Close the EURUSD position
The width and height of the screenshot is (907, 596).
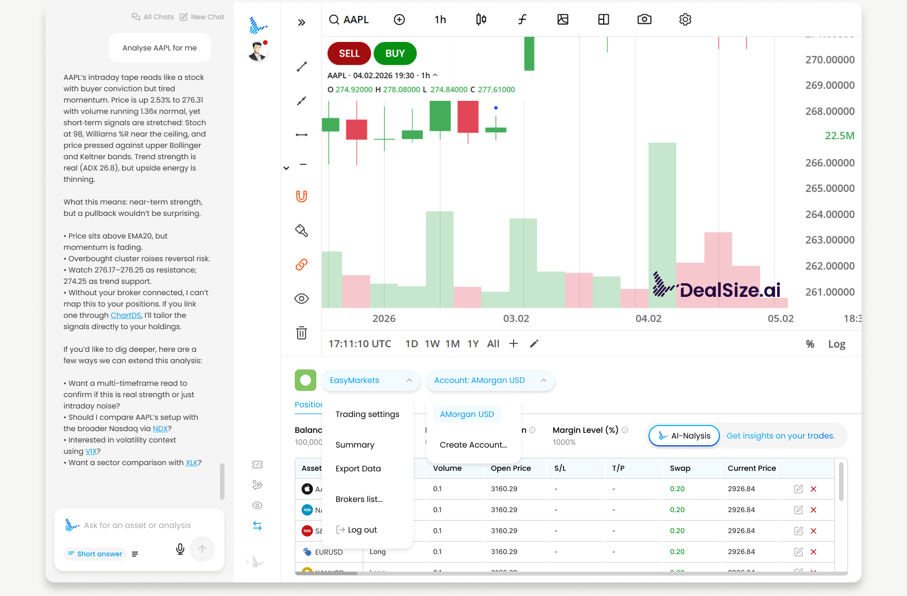[x=813, y=552]
